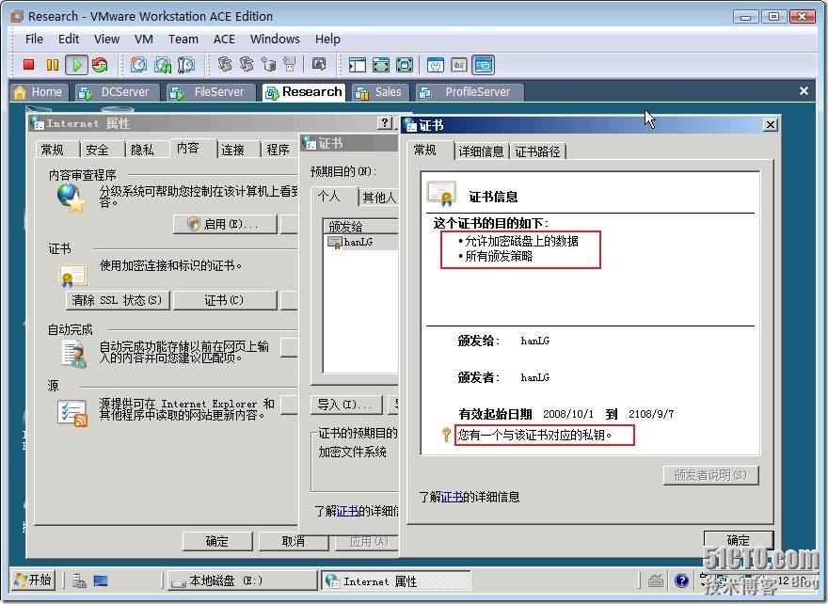Open the Snapshot Manager wrench icon
828x604 pixels.
(186, 65)
